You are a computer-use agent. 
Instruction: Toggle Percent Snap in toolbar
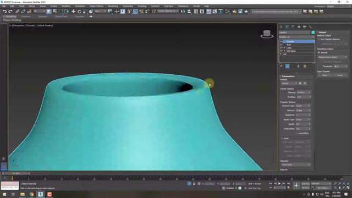[141, 12]
